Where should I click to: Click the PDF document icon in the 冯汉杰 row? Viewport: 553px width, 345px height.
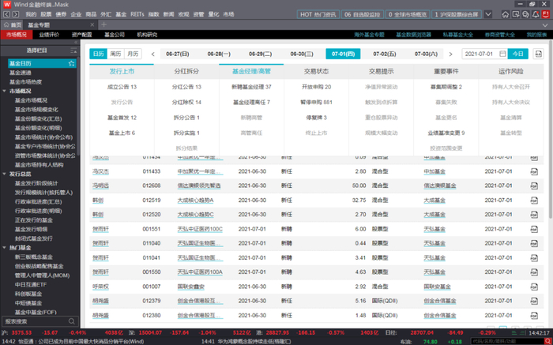point(533,171)
